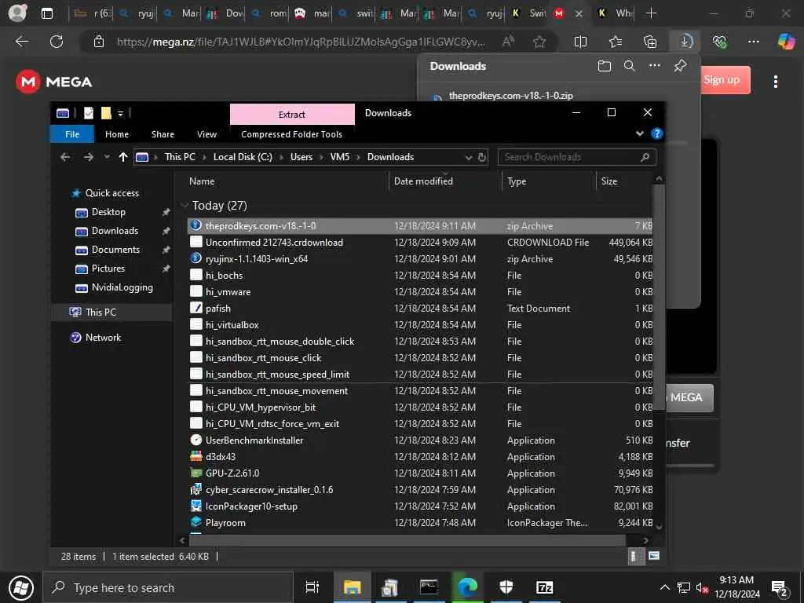The width and height of the screenshot is (804, 603).
Task: Reload the page in Edge
Action: click(x=57, y=42)
